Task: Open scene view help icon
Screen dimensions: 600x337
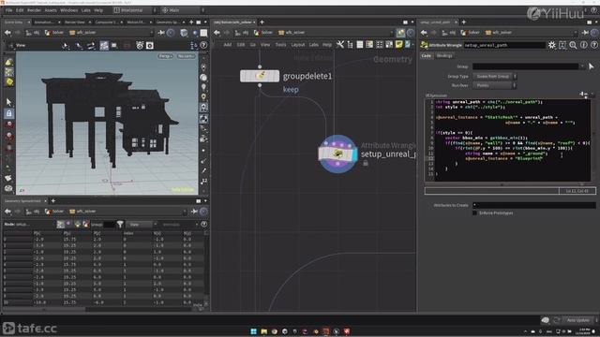Action: [203, 46]
